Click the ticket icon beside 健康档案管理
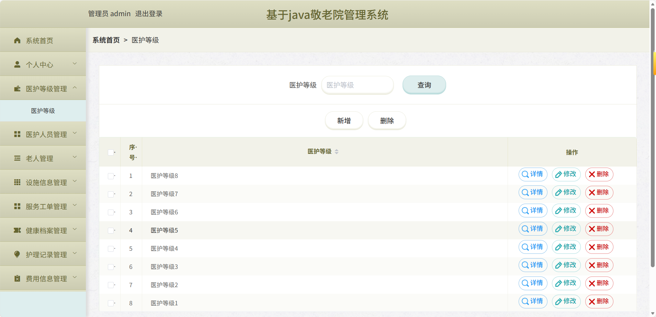The width and height of the screenshot is (656, 317). pos(17,230)
